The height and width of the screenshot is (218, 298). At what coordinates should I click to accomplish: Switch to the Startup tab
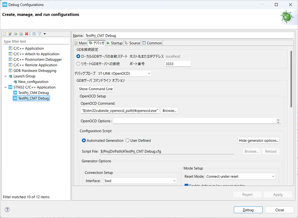point(114,43)
